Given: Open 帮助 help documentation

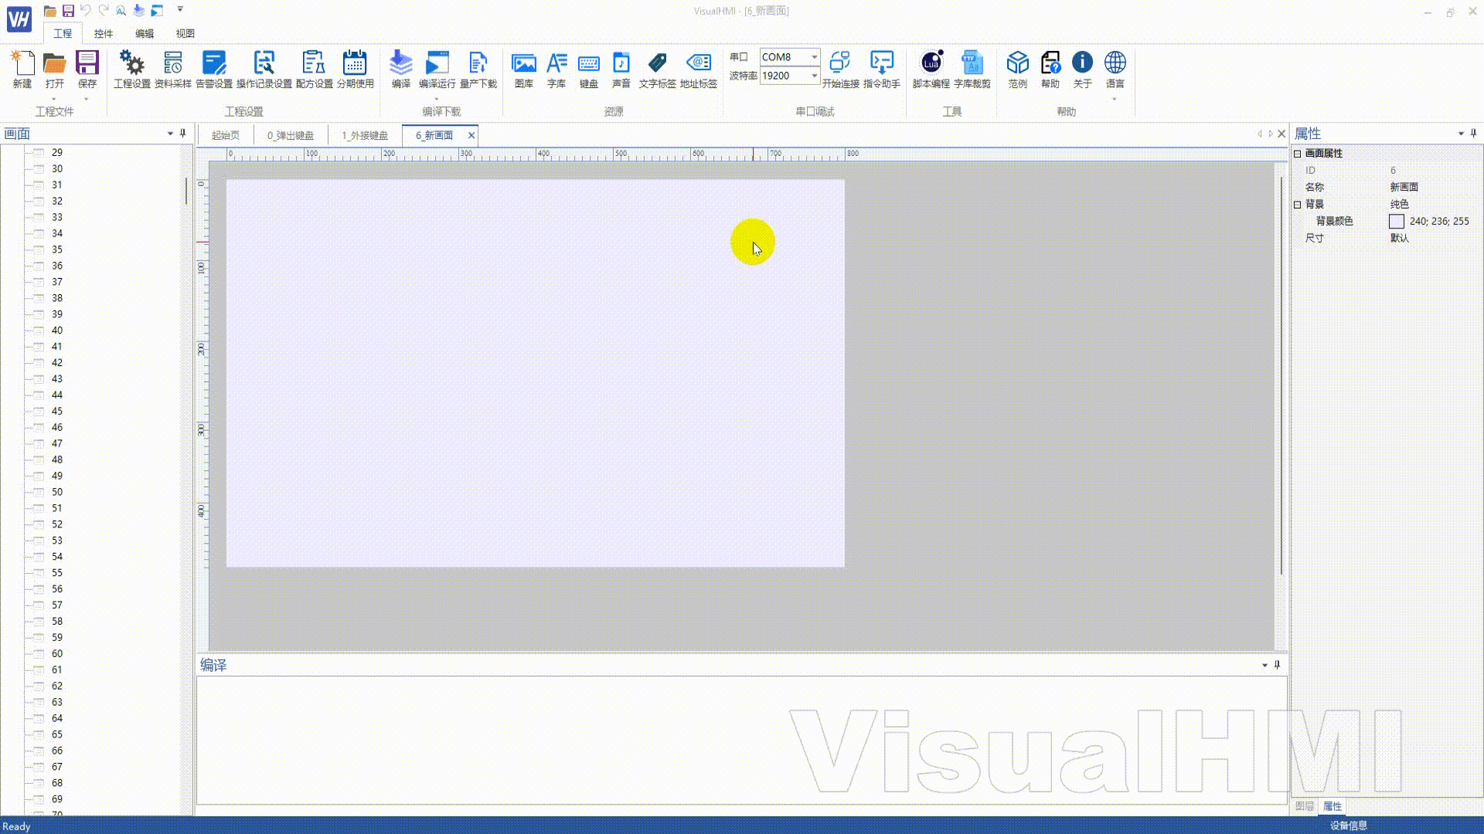Looking at the screenshot, I should click(1050, 69).
